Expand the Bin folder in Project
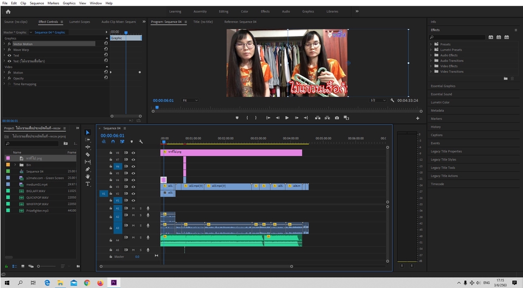The height and width of the screenshot is (288, 523). point(15,164)
